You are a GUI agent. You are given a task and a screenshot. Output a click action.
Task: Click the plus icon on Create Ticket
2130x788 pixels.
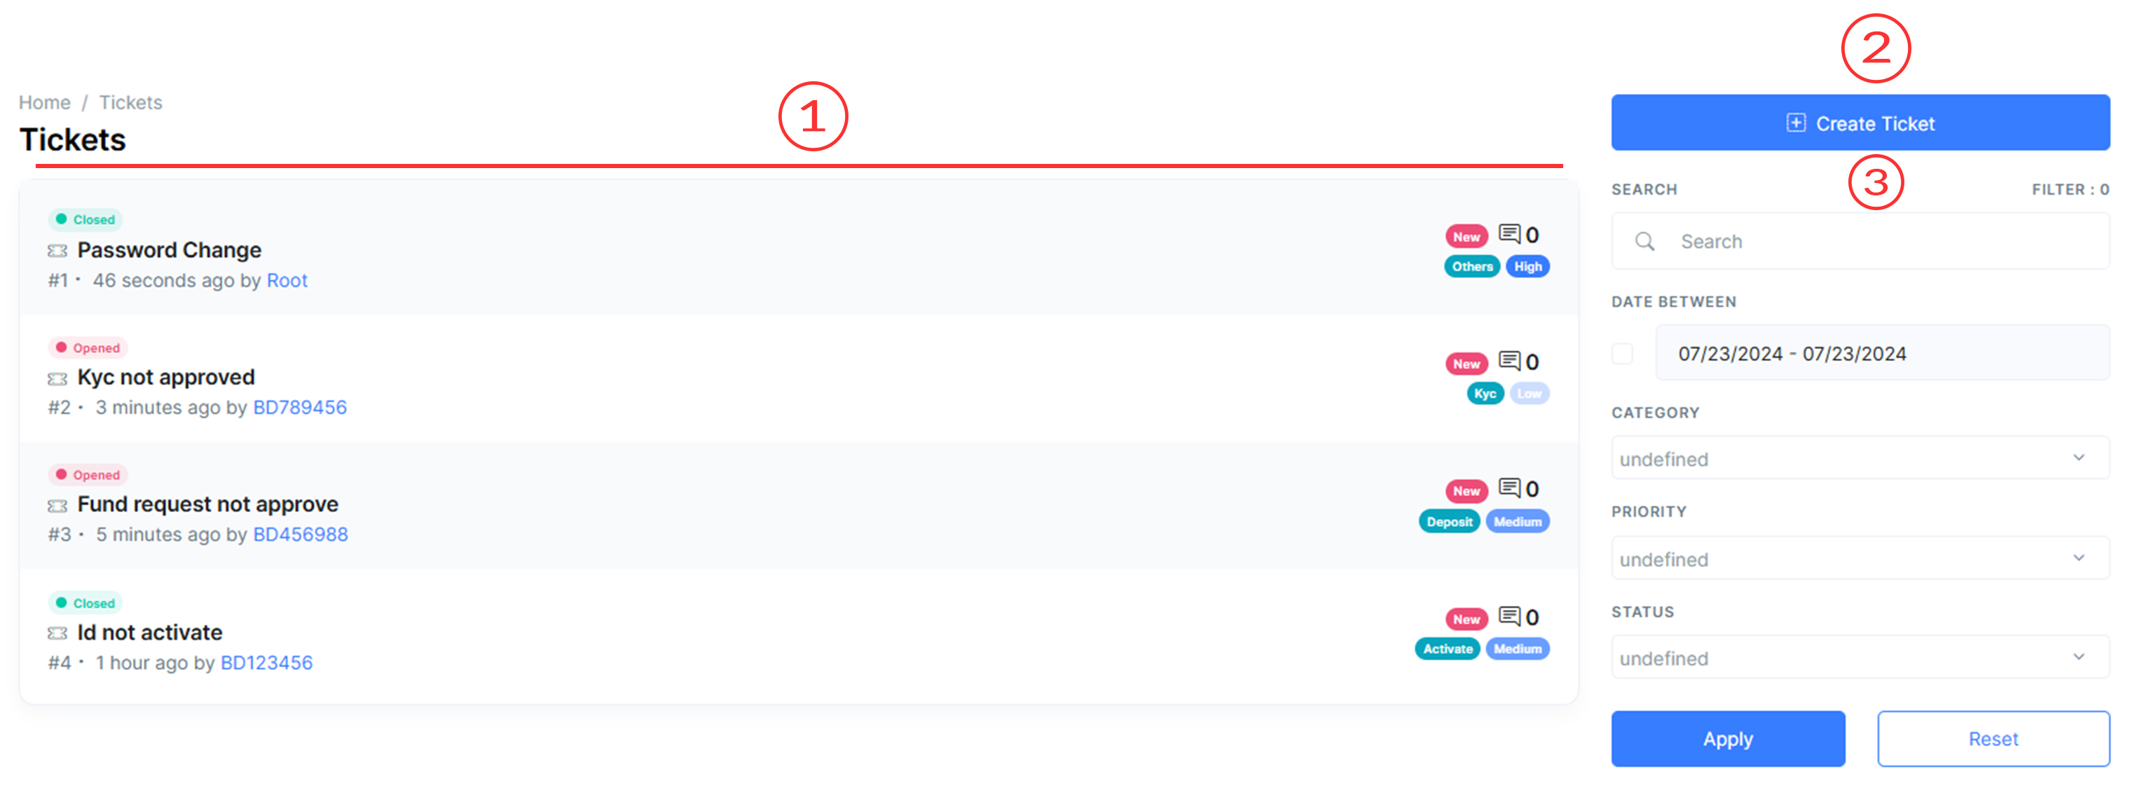click(1795, 123)
